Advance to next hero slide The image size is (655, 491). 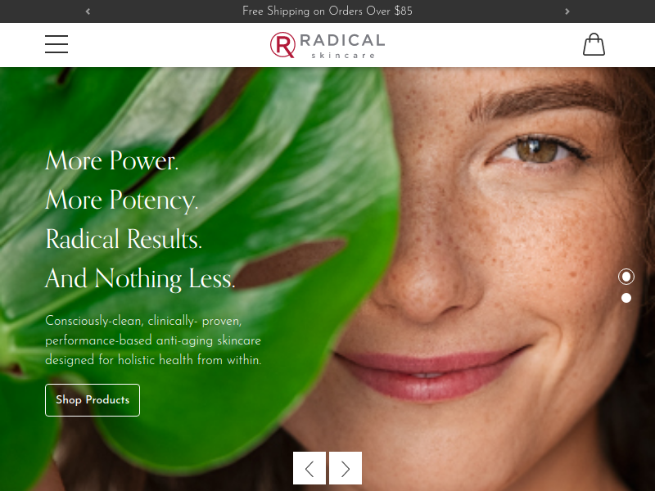(x=346, y=468)
